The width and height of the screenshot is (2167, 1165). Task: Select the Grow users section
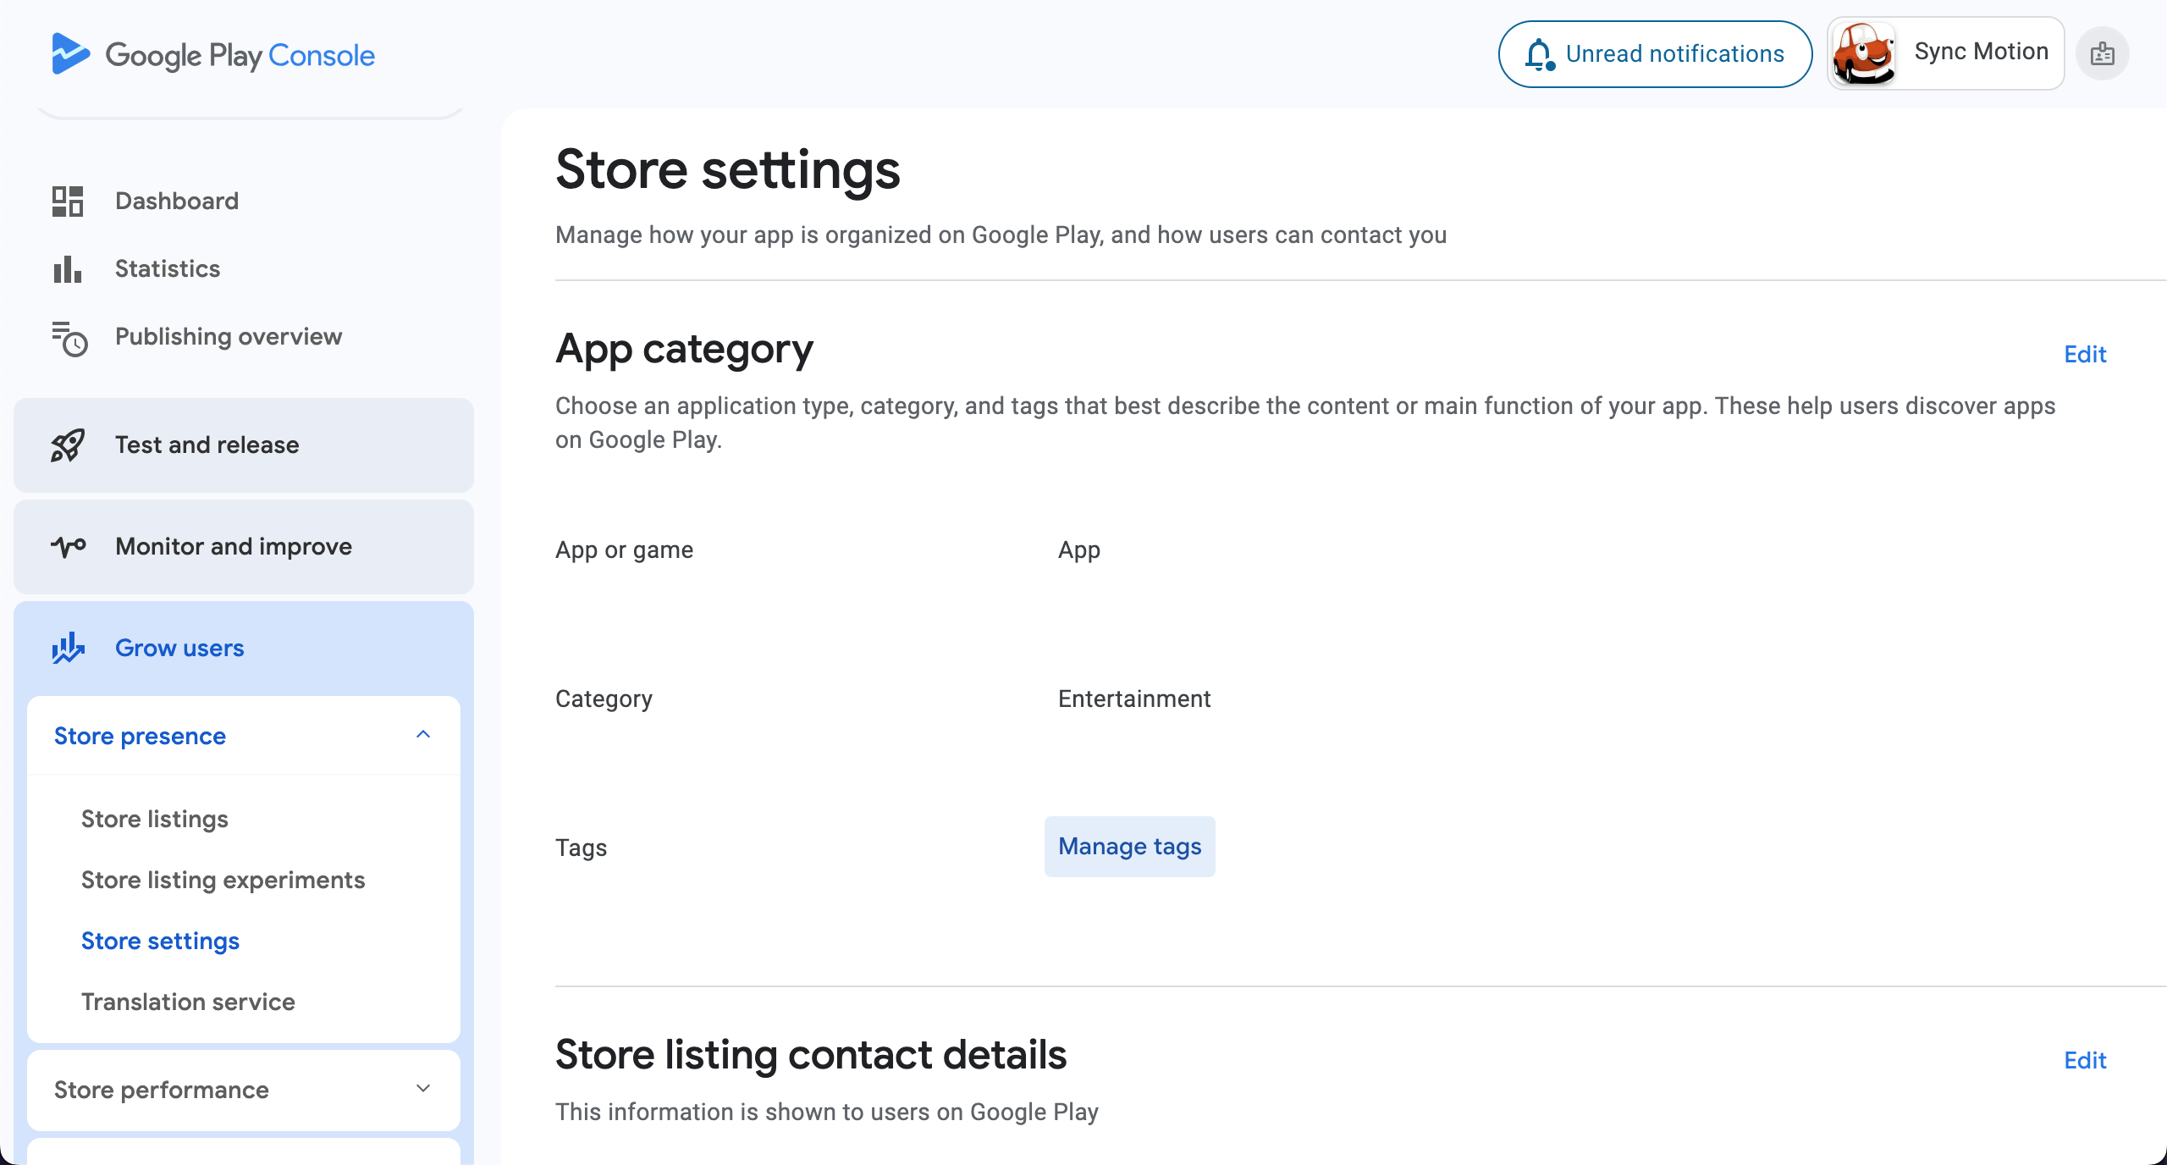point(244,649)
